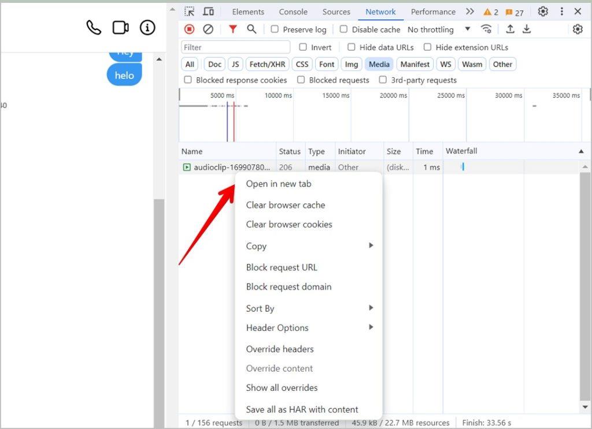Filter requests by WS type
The image size is (592, 429).
pos(446,65)
